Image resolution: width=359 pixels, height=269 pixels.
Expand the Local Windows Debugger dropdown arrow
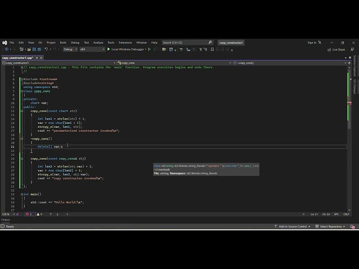(x=146, y=49)
